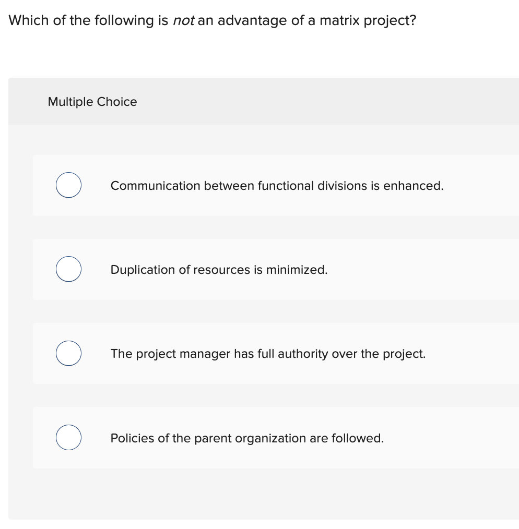Select the radio button for 'Duplication of resources is minimized'
Screen dimensions: 519x529
click(x=68, y=269)
